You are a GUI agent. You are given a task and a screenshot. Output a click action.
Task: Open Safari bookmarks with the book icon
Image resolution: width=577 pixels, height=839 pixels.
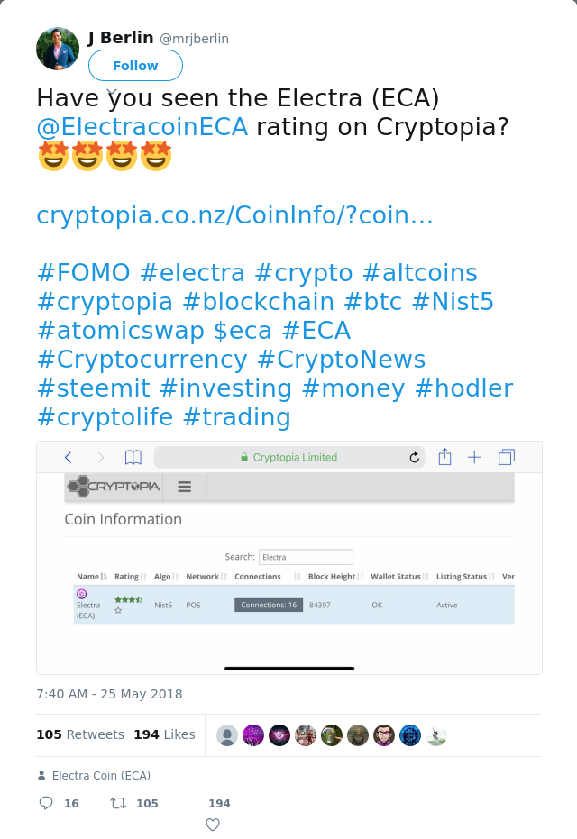133,457
